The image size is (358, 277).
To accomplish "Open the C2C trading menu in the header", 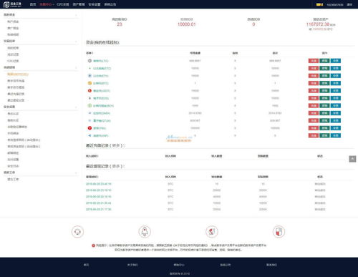I will coord(63,4).
